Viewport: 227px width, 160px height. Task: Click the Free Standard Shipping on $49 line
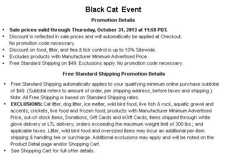pos(96,63)
